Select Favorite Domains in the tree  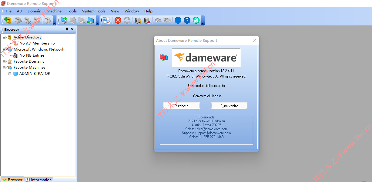29,61
